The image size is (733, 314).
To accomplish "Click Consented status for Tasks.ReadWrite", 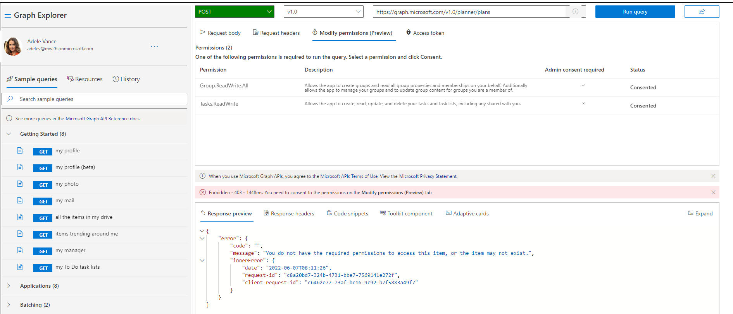I will pyautogui.click(x=643, y=106).
